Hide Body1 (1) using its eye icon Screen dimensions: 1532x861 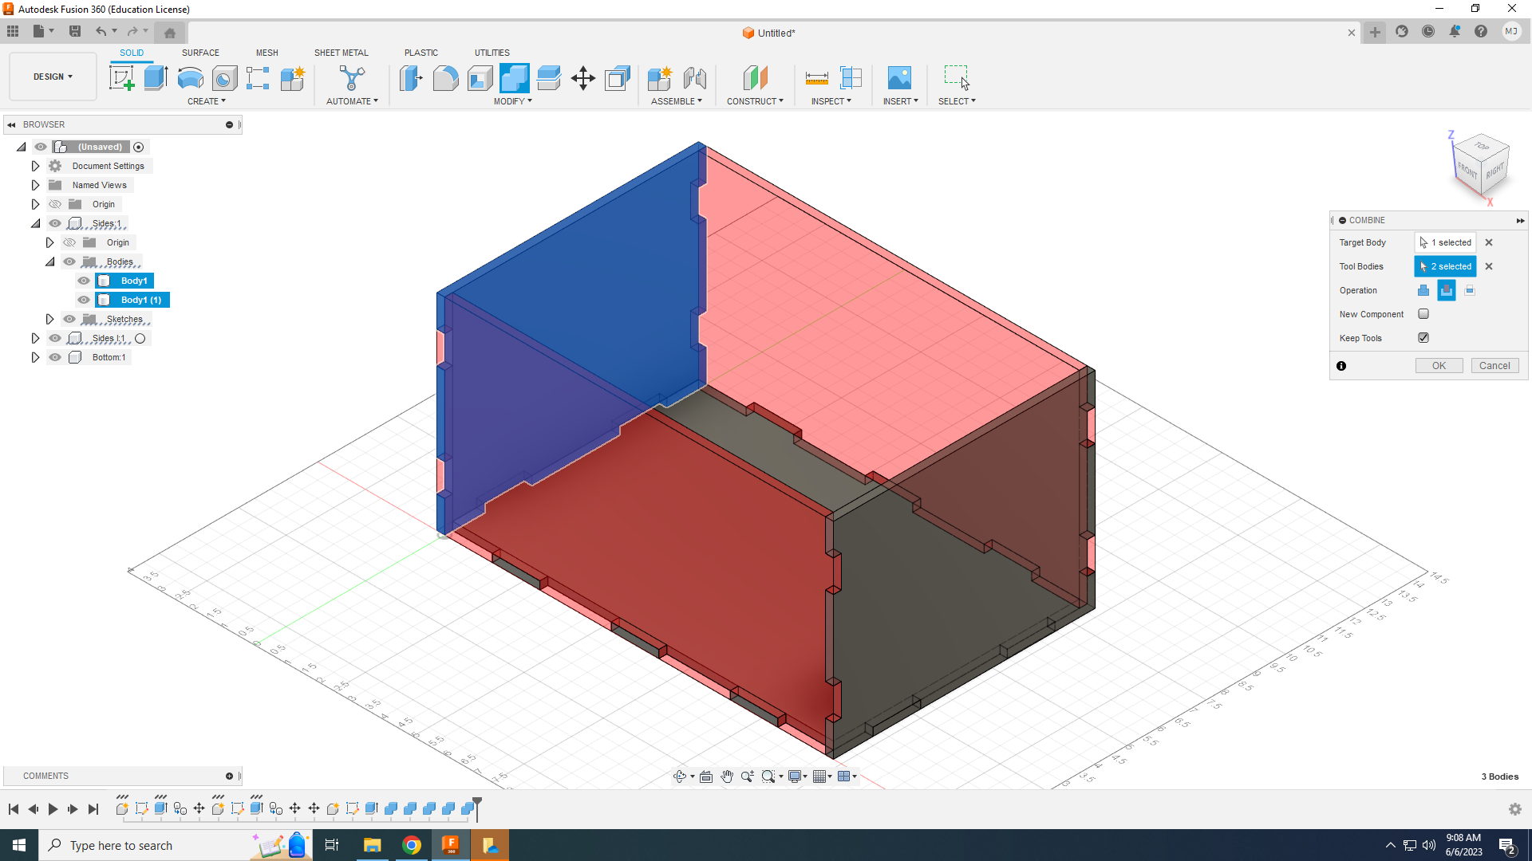(84, 300)
